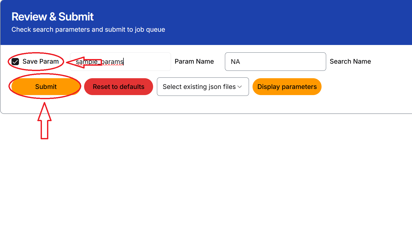Click the orange Submit button

[x=46, y=87]
